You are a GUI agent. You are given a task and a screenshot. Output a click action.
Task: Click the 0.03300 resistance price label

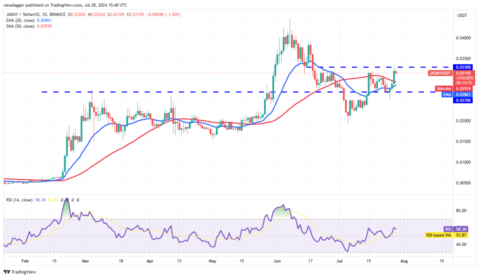click(x=463, y=67)
